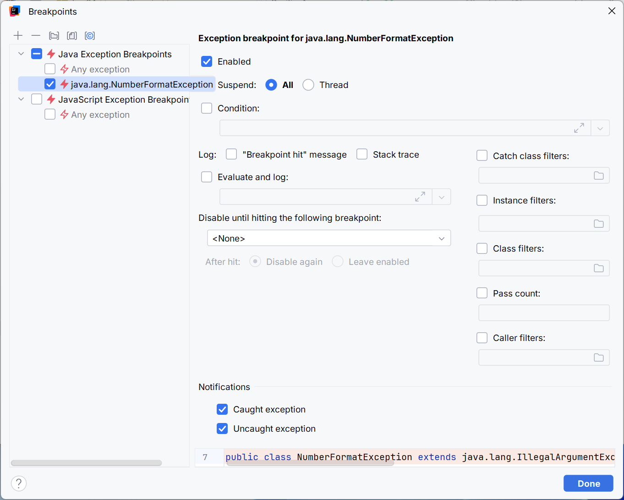Screen dimensions: 624x500
Task: Enable Catch class filters checkbox
Action: pos(482,155)
